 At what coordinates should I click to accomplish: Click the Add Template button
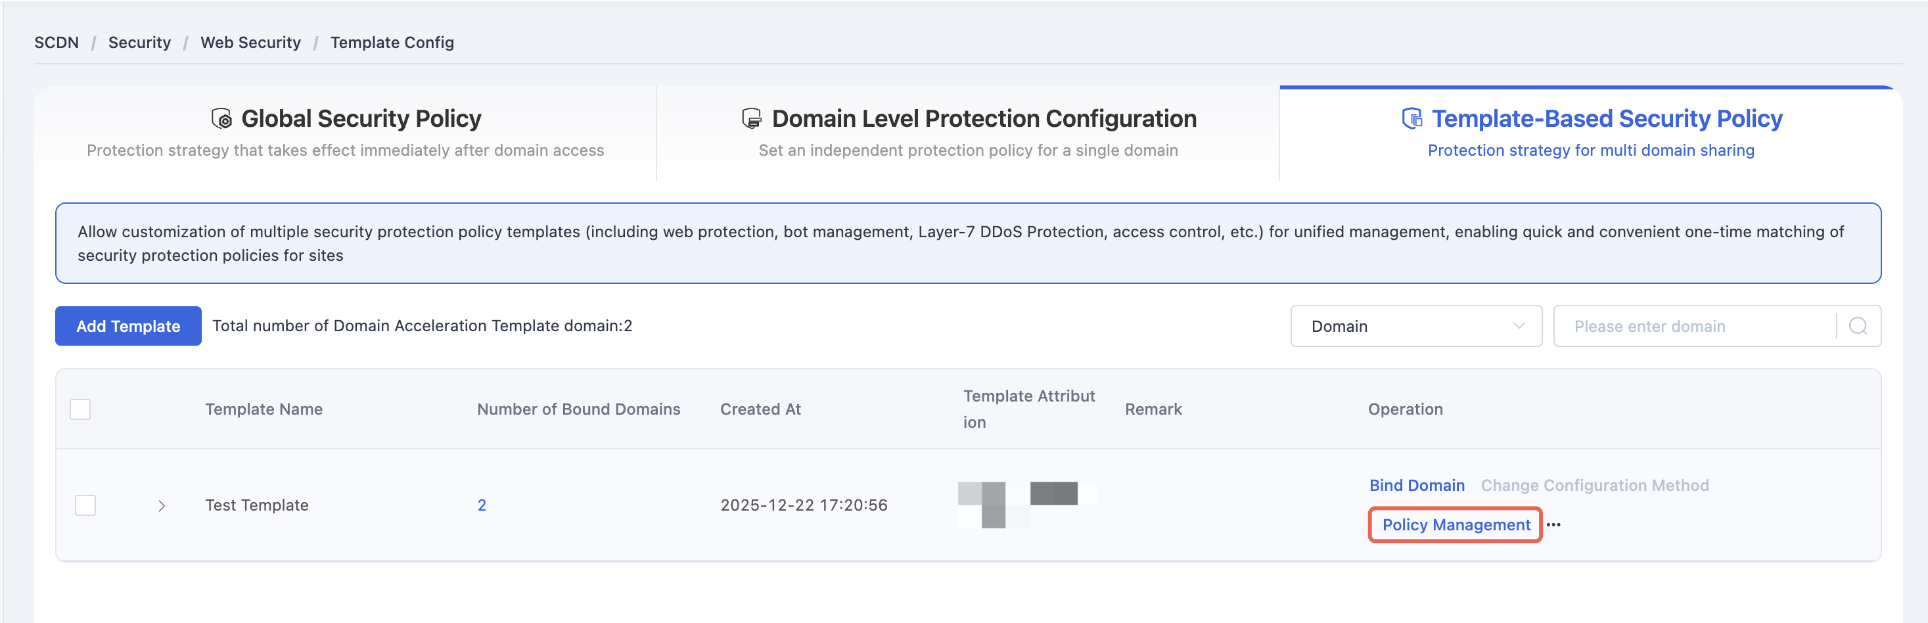(x=128, y=326)
